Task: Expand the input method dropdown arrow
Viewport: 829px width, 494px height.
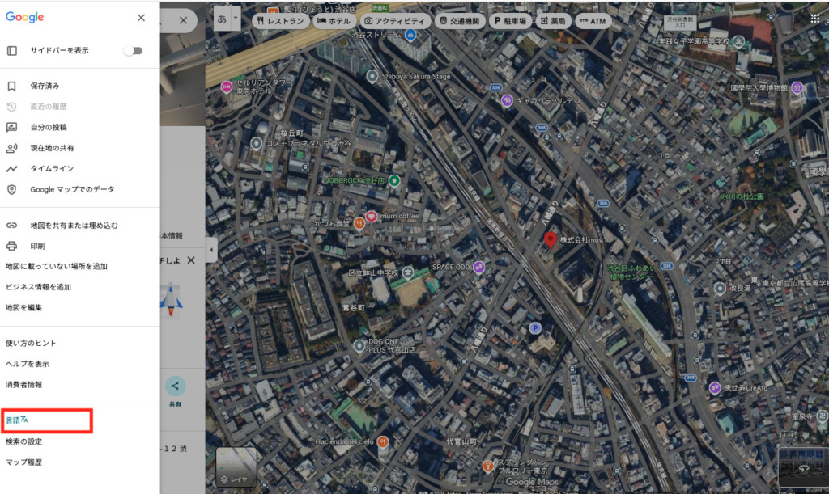Action: [236, 18]
